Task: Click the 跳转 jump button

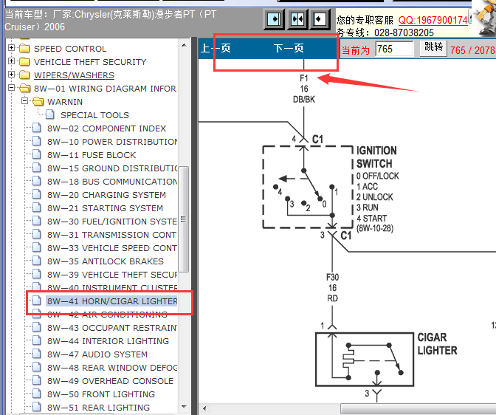Action: (433, 48)
